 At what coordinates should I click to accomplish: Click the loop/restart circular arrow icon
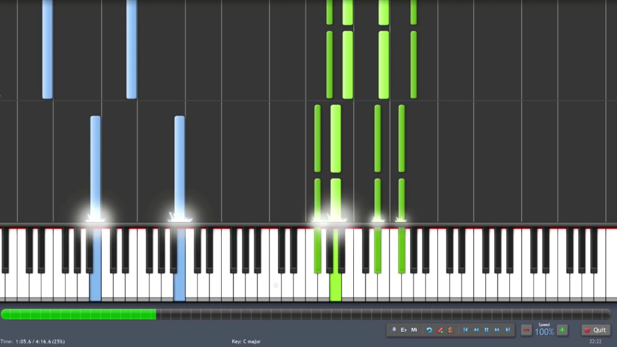click(429, 330)
